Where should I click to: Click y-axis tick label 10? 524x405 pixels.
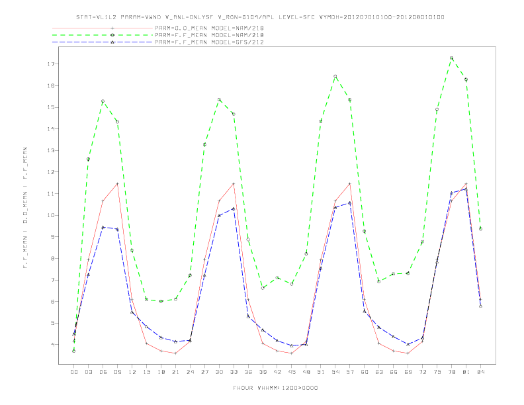point(50,215)
